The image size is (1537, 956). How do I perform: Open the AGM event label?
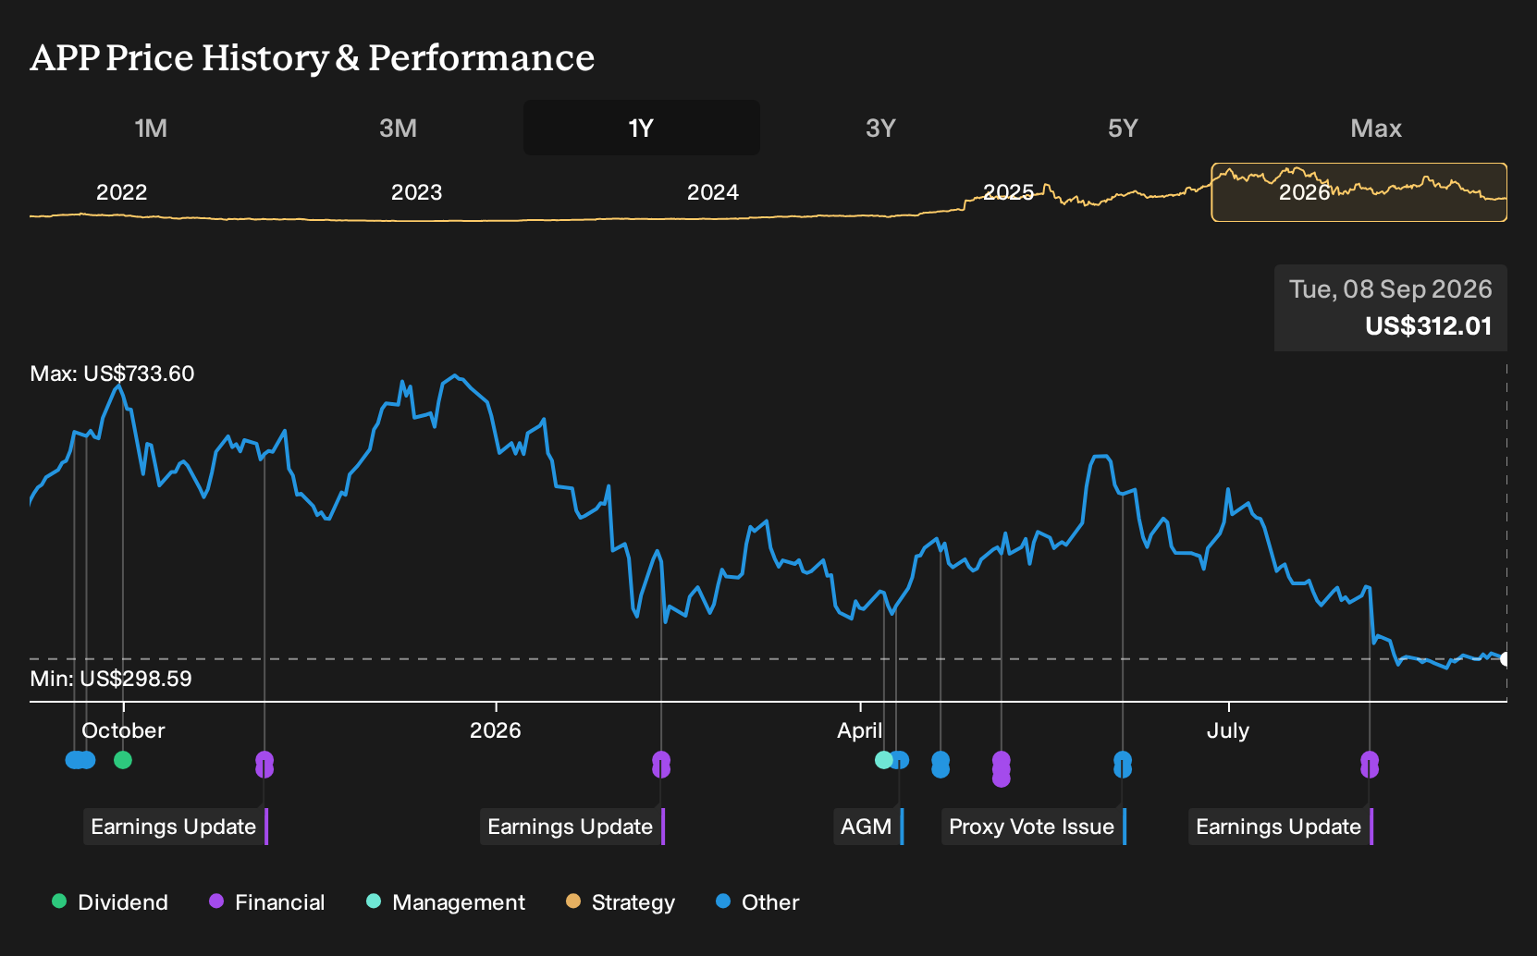coord(868,827)
